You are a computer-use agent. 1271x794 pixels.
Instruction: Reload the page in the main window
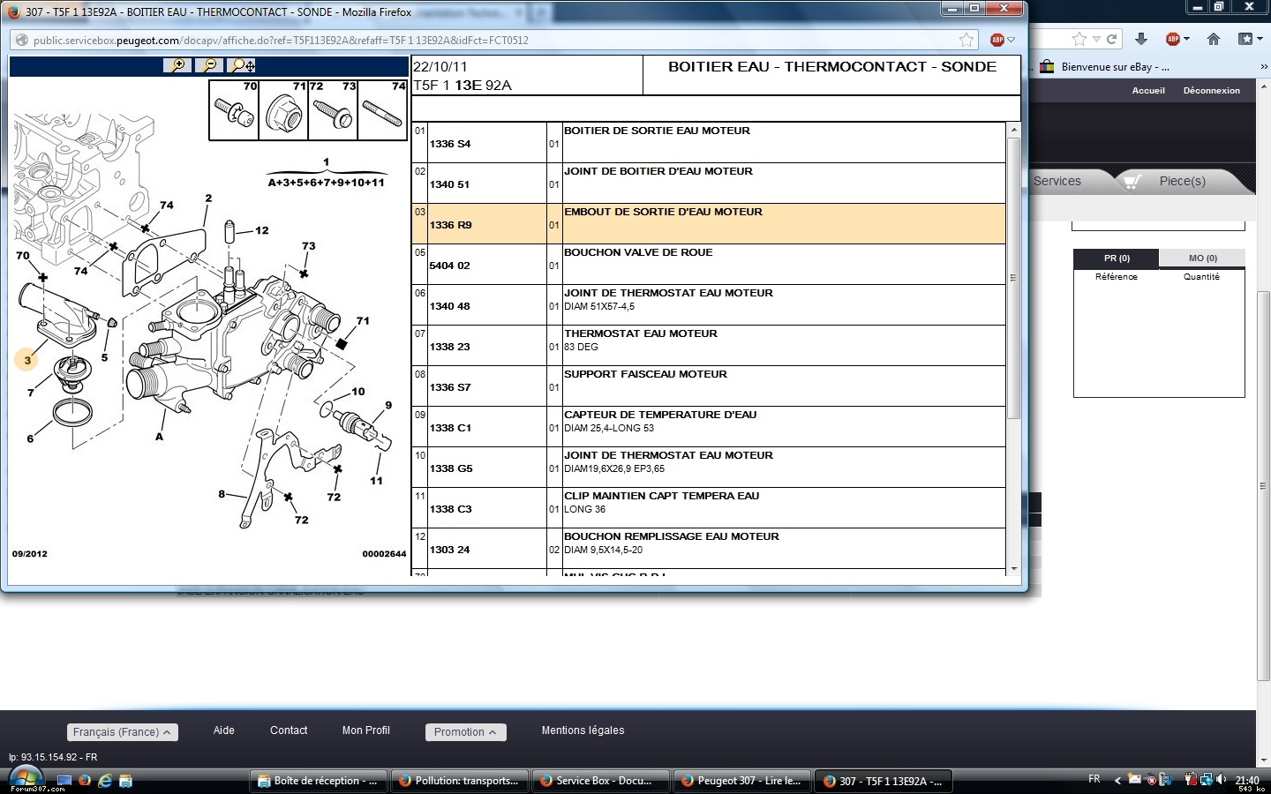pos(1112,39)
